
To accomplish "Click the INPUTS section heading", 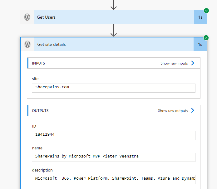I will [x=38, y=63].
